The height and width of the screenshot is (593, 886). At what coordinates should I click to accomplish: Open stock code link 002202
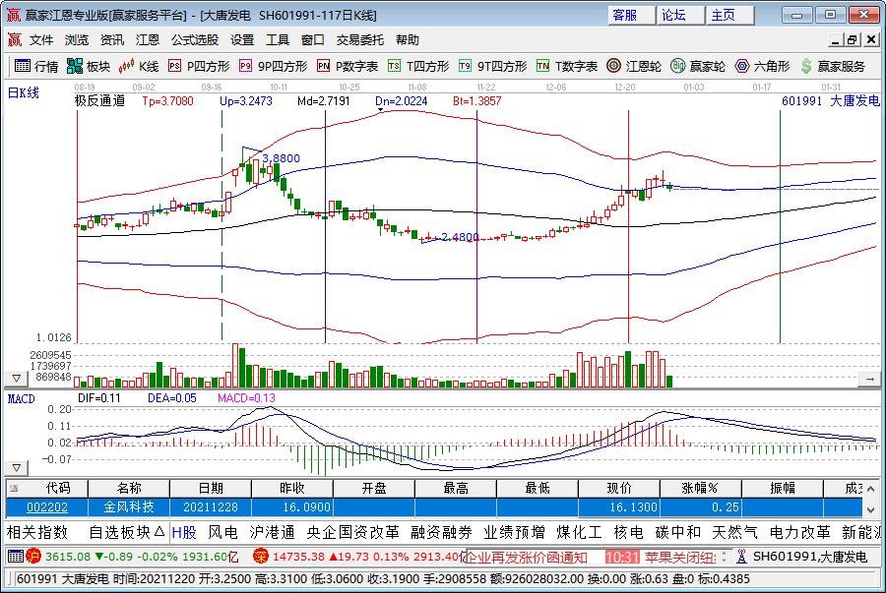tap(47, 507)
